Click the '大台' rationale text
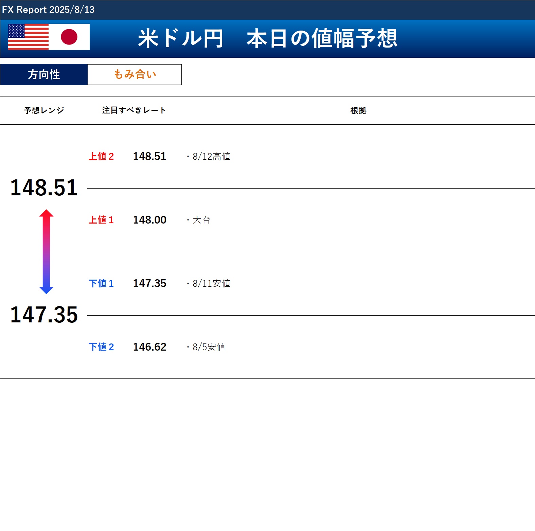 201,220
